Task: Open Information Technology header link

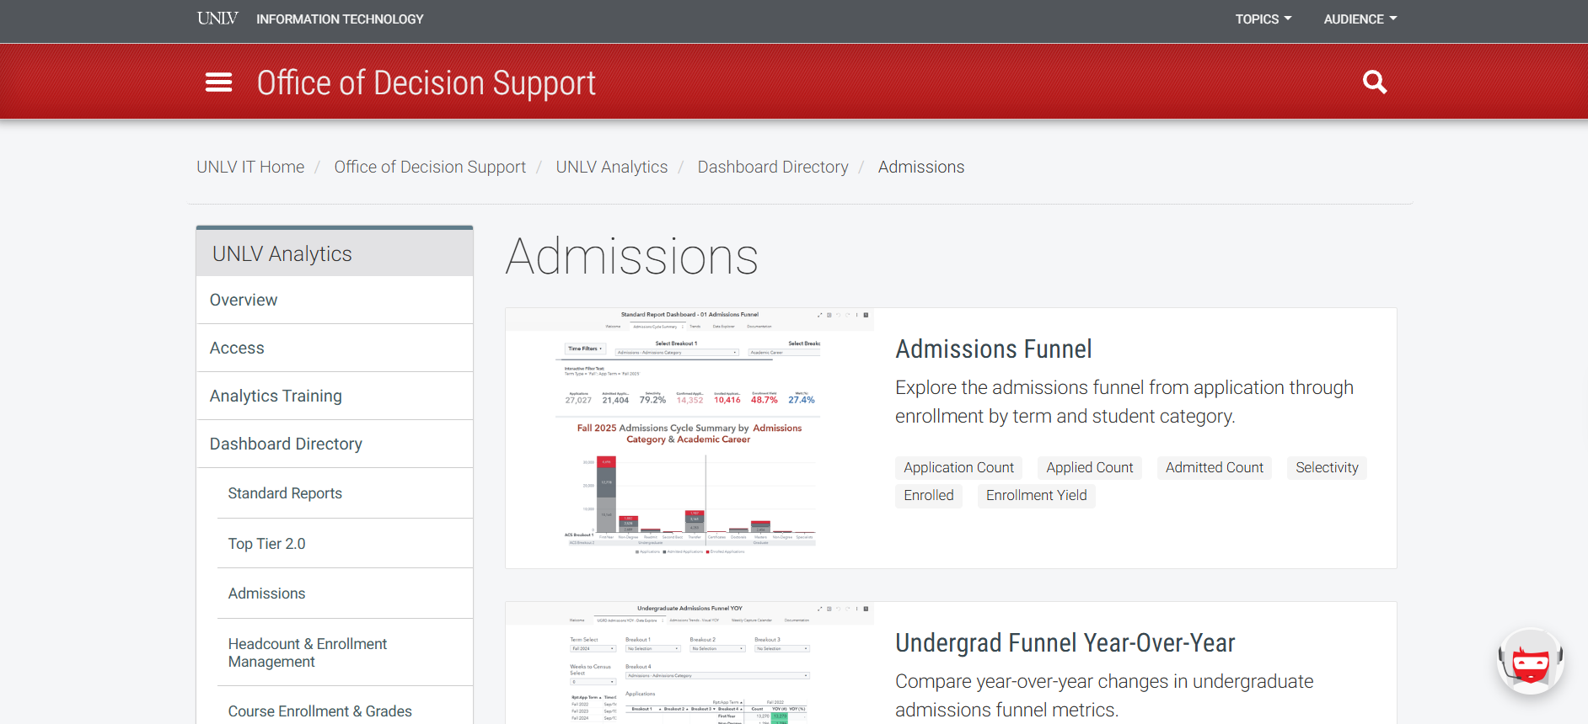Action: (340, 19)
